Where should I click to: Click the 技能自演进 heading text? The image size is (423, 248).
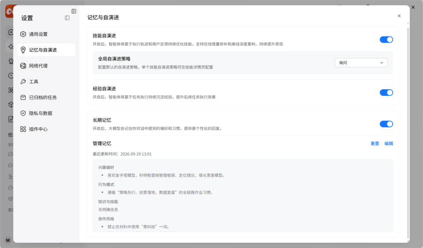pyautogui.click(x=104, y=36)
